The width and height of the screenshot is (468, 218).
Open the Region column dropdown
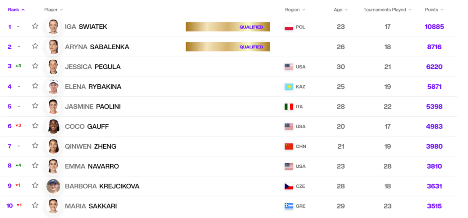point(295,10)
